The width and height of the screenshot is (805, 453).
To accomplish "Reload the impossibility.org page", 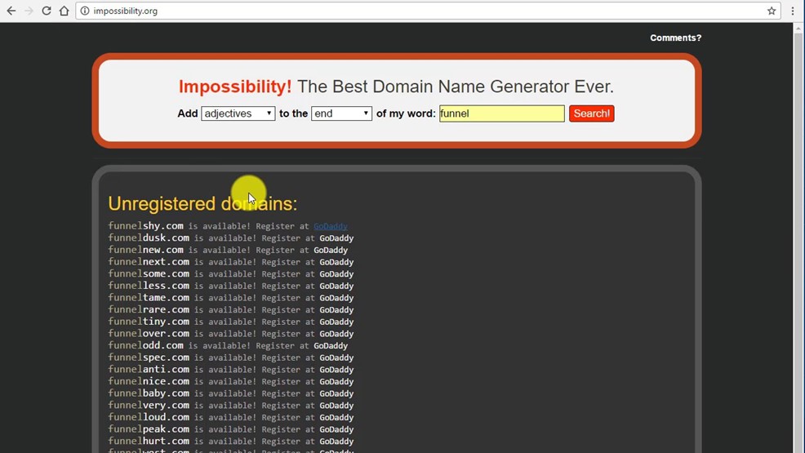I will (47, 11).
